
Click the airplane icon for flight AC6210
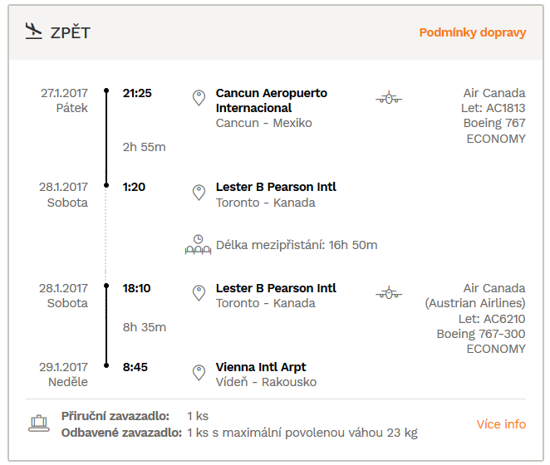389,293
